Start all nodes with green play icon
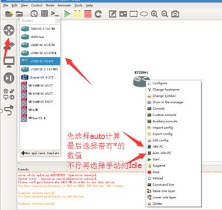 [x=67, y=14]
